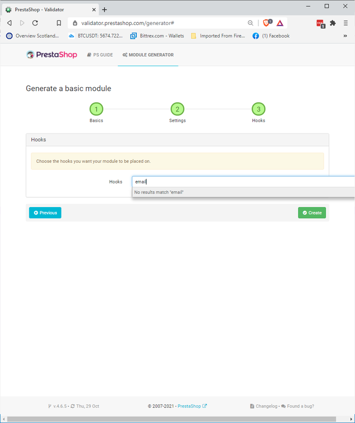Open Brave Shields lion icon
Screen dimensions: 355x423
click(267, 23)
